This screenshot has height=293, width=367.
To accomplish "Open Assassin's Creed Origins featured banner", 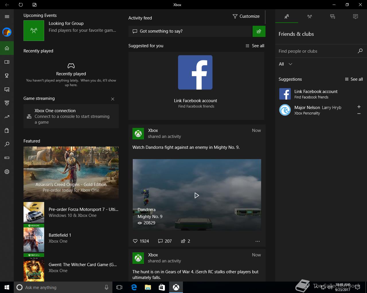I will (71, 173).
